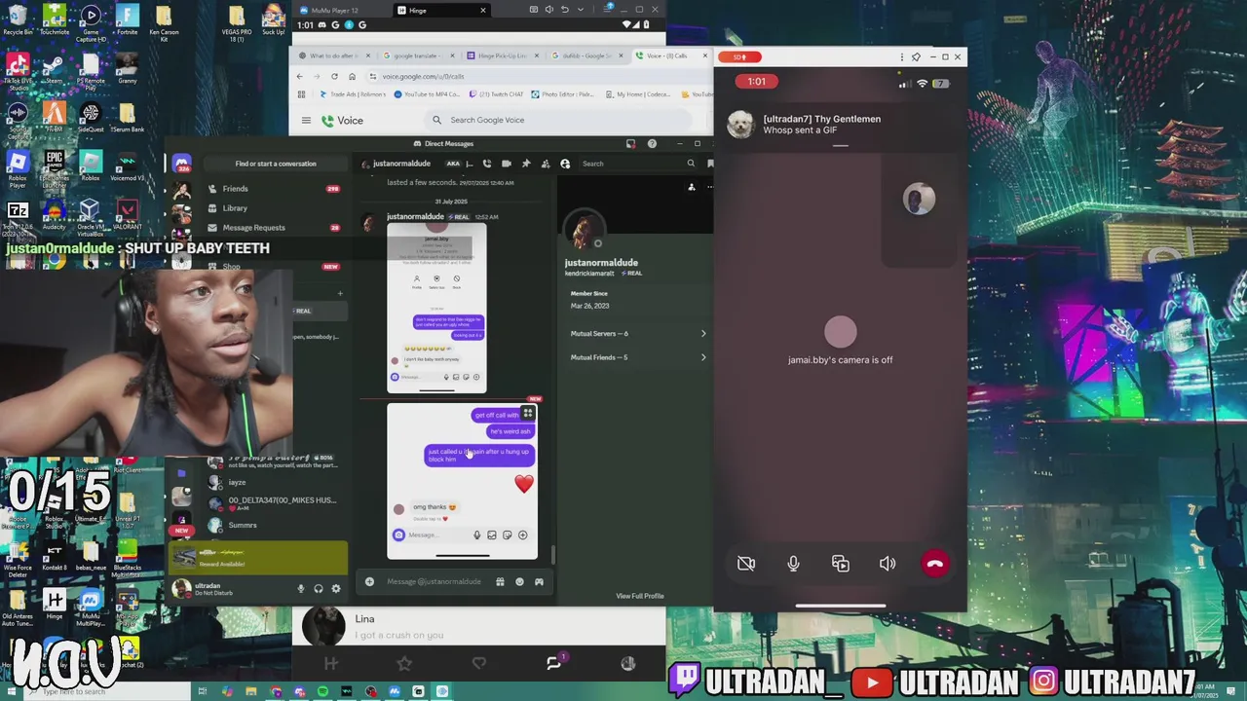Switch to the MuMu Player 12 tab
1247x701 pixels.
point(331,11)
